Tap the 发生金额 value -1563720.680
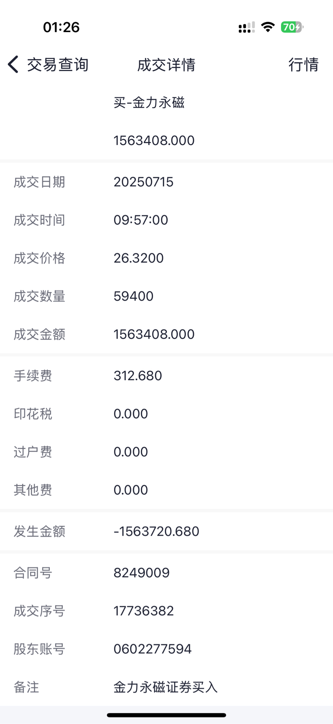 (157, 532)
